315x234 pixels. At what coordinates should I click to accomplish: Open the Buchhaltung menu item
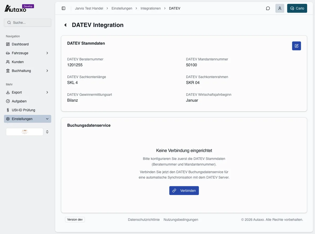tap(28, 71)
